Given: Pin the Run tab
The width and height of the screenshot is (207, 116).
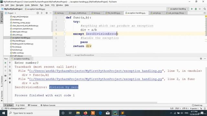Looking at the screenshot, I should [x=5, y=81].
